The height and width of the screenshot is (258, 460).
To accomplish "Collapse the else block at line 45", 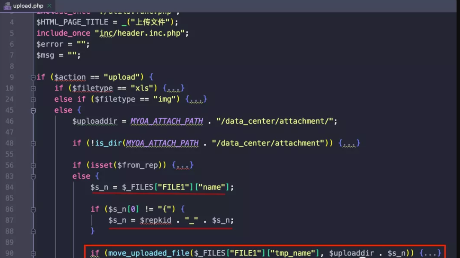I will coord(33,111).
